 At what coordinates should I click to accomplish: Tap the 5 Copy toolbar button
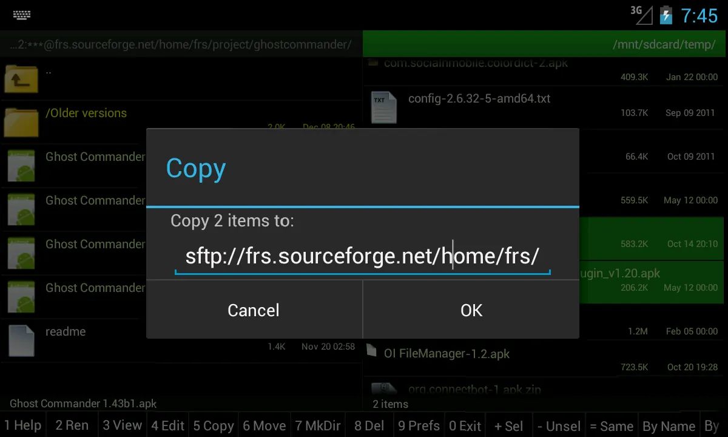point(214,425)
